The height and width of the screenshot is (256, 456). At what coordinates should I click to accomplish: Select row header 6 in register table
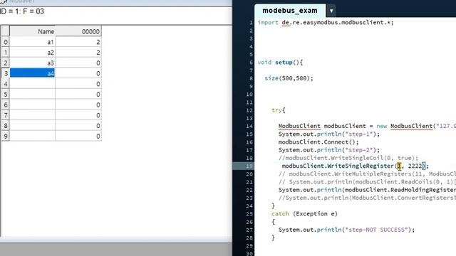[x=5, y=105]
